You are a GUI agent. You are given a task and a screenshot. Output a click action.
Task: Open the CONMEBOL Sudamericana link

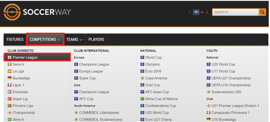tap(101, 119)
